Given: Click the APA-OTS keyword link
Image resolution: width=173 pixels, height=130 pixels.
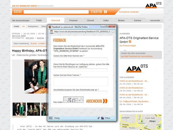Looking at the screenshot, I should (30, 38).
